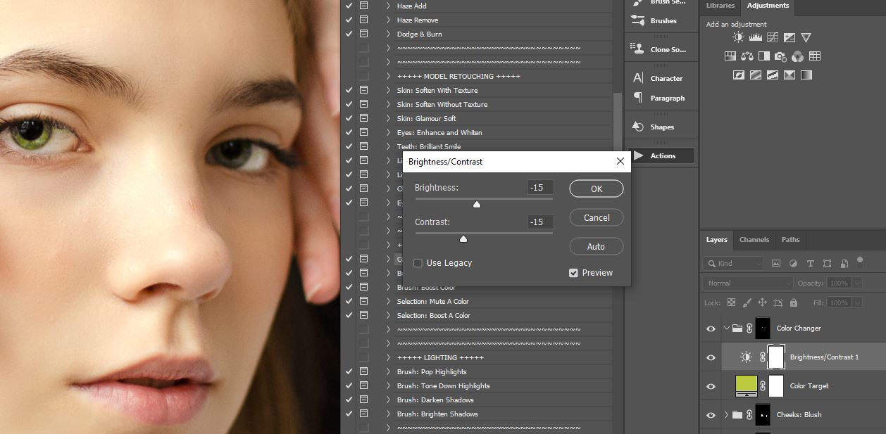Enable the Use Legacy checkbox
Viewport: 886px width, 434px height.
click(418, 263)
